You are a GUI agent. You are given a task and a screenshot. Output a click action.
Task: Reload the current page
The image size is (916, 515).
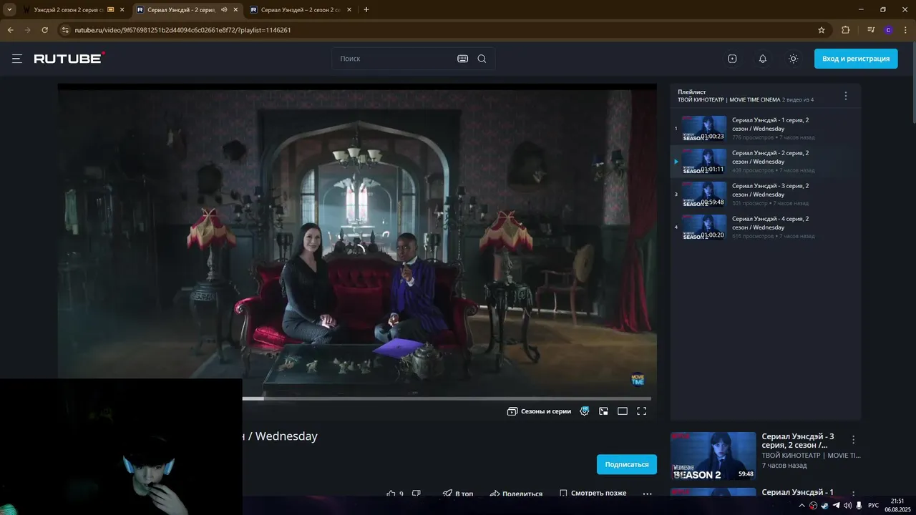point(44,30)
